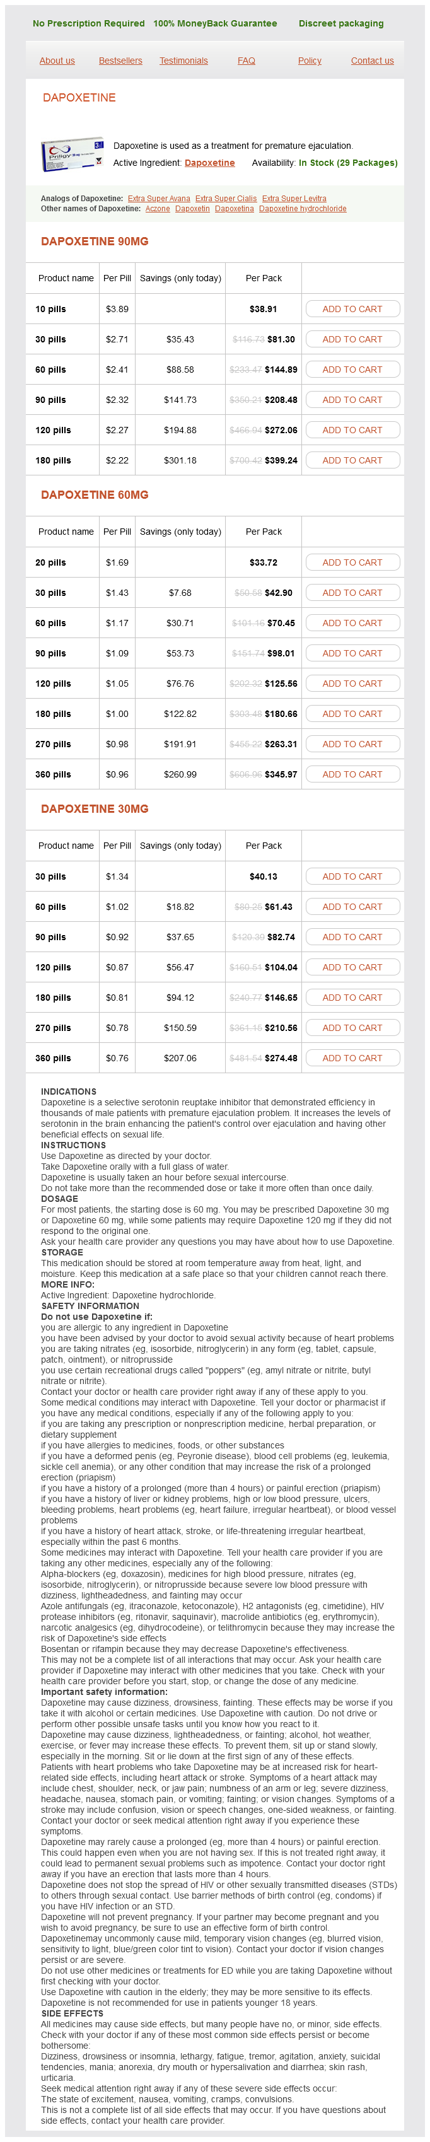Add 30 pills of 30mg to cart
The image size is (430, 2142).
click(352, 877)
